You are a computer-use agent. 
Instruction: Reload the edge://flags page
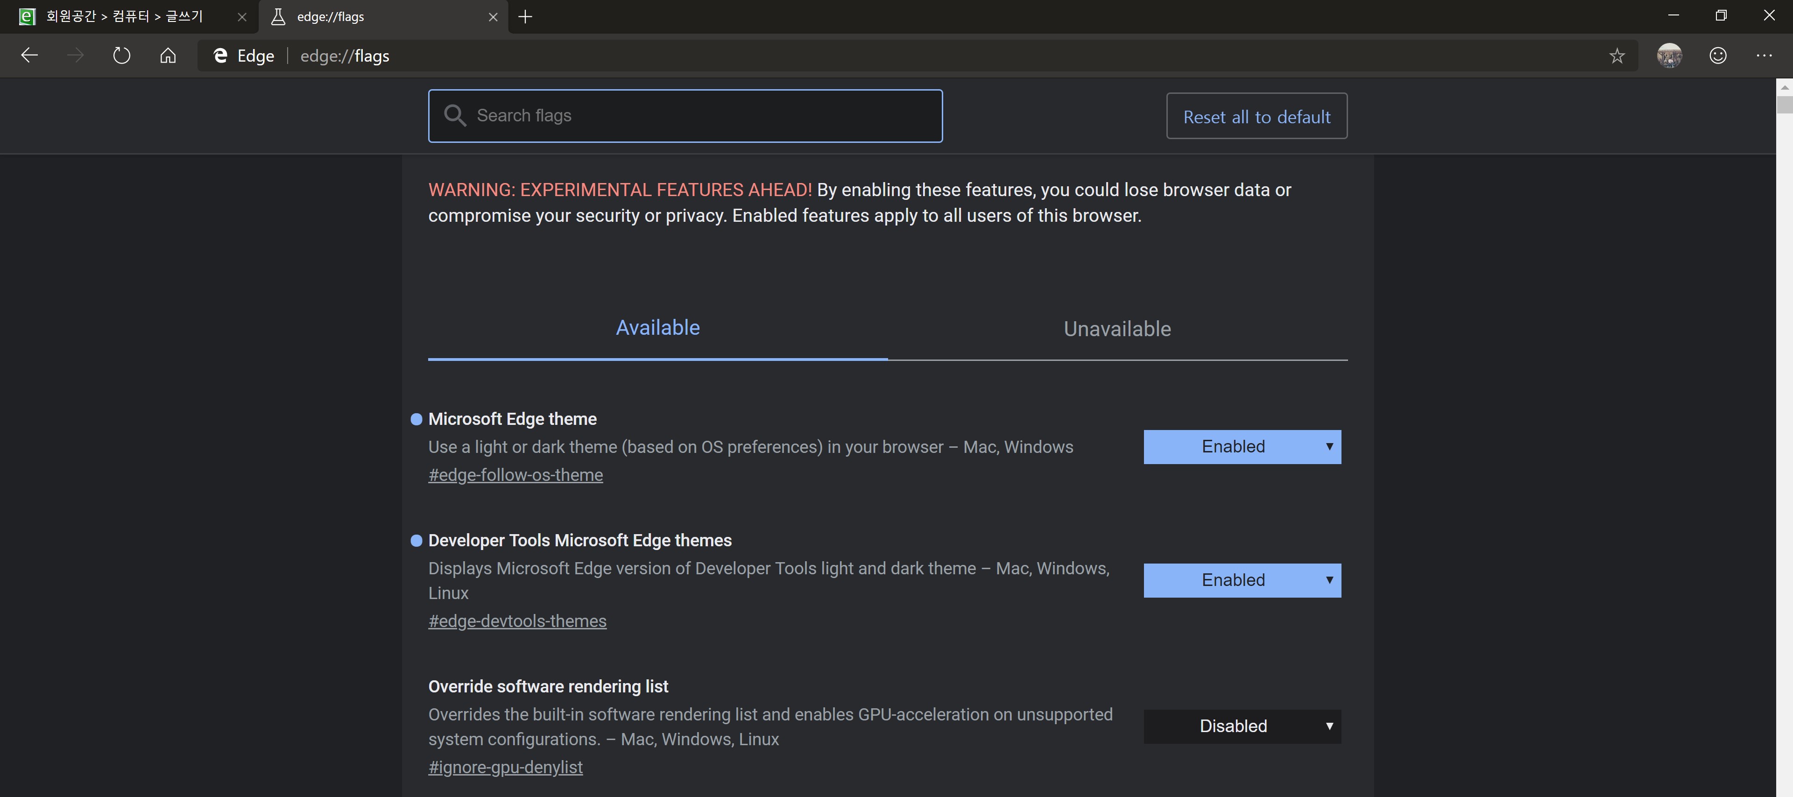[121, 56]
